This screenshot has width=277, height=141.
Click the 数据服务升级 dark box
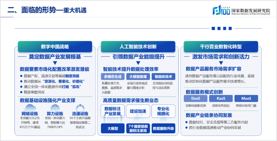(163, 128)
